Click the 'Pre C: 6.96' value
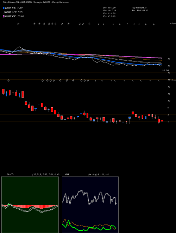 [109, 16]
